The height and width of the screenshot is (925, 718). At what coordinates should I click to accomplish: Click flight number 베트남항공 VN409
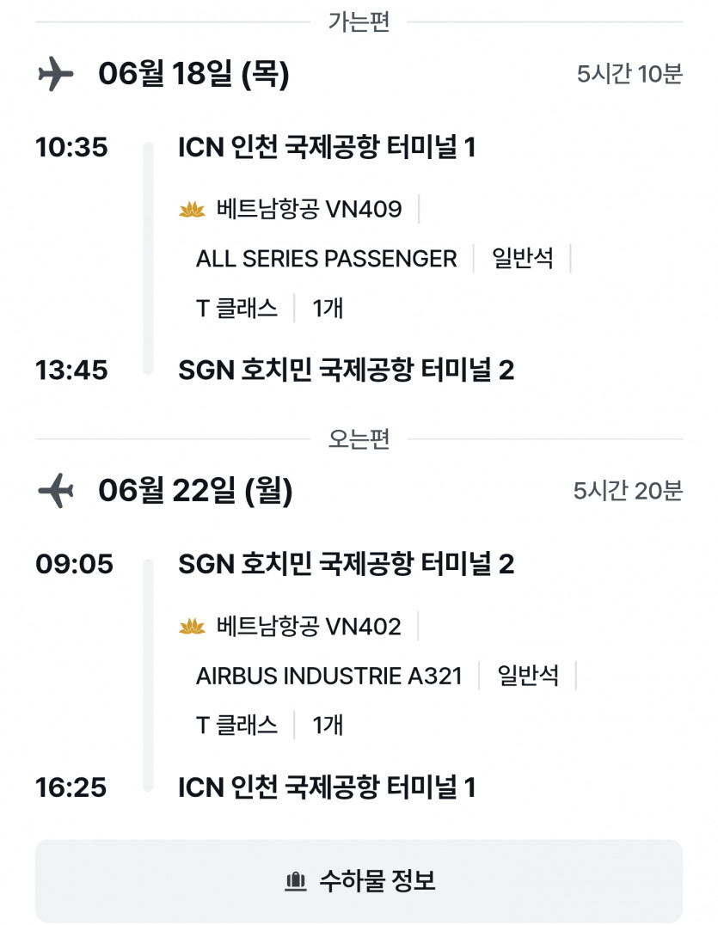[309, 210]
